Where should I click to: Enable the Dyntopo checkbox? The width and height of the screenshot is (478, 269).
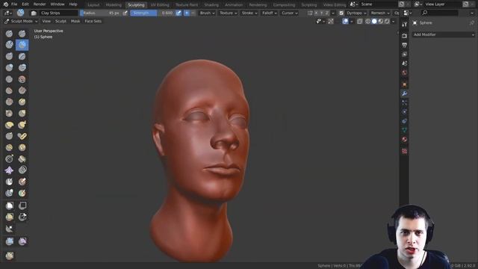pos(341,13)
